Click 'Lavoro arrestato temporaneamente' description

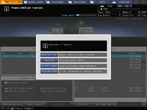click(78, 66)
